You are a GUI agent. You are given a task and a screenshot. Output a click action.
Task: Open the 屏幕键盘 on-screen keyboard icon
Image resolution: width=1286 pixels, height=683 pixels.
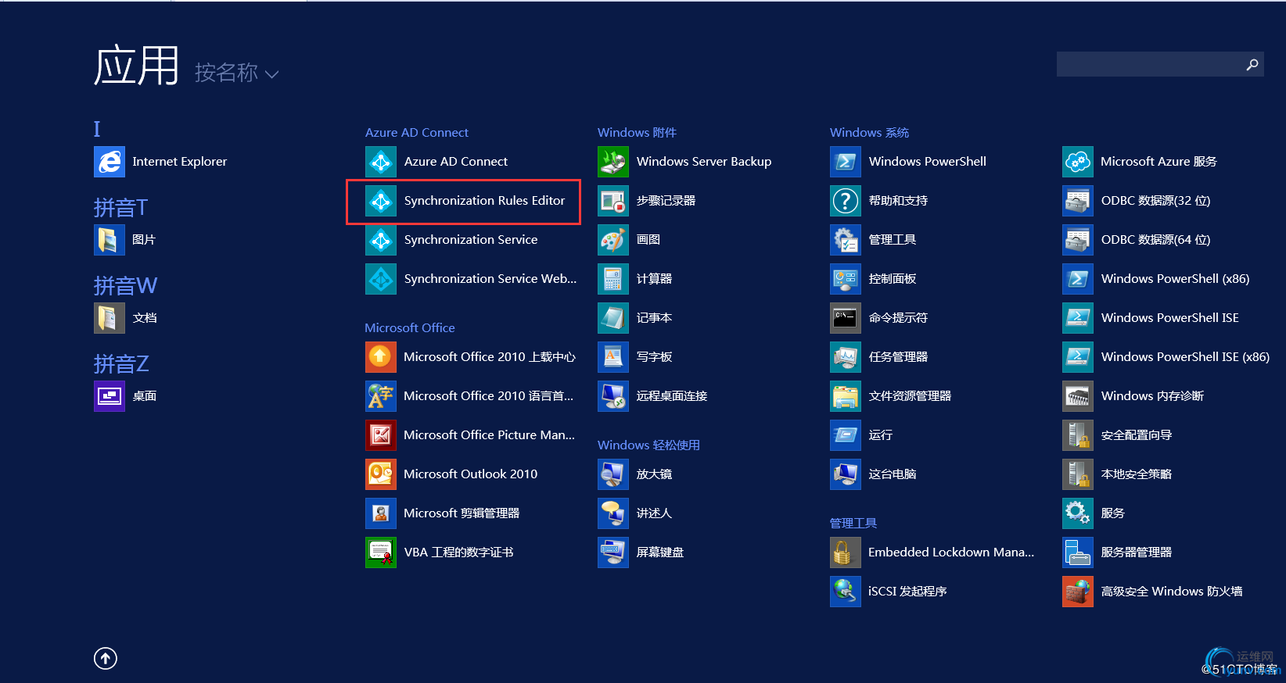point(613,552)
